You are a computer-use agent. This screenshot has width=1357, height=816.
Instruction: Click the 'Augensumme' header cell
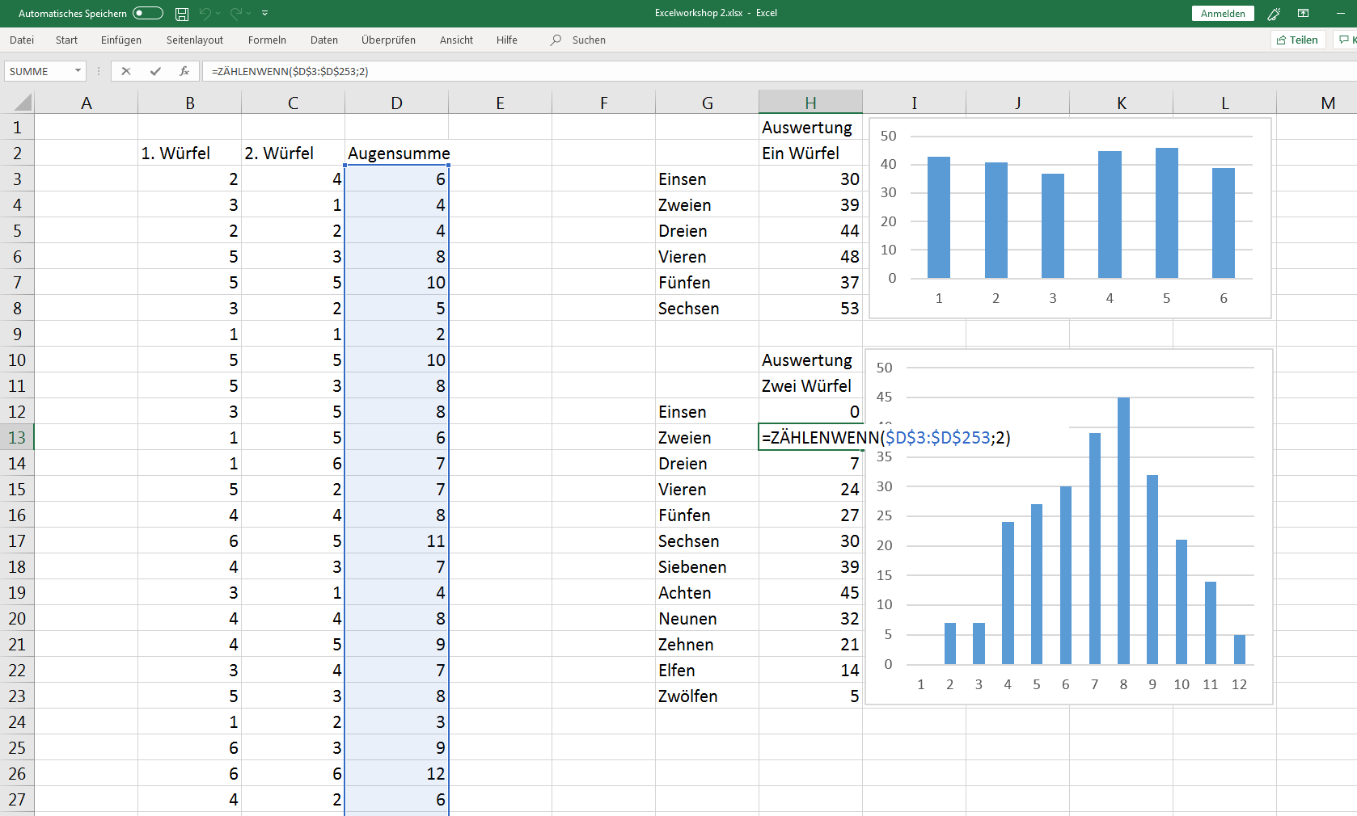coord(396,153)
